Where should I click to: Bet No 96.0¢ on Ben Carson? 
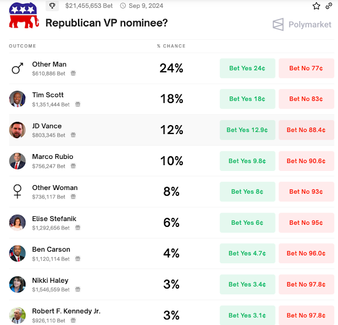(x=306, y=253)
